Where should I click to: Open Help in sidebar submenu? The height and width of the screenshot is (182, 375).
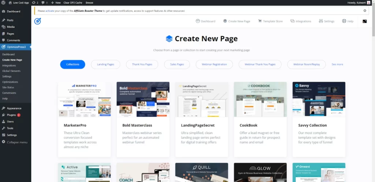point(5,98)
